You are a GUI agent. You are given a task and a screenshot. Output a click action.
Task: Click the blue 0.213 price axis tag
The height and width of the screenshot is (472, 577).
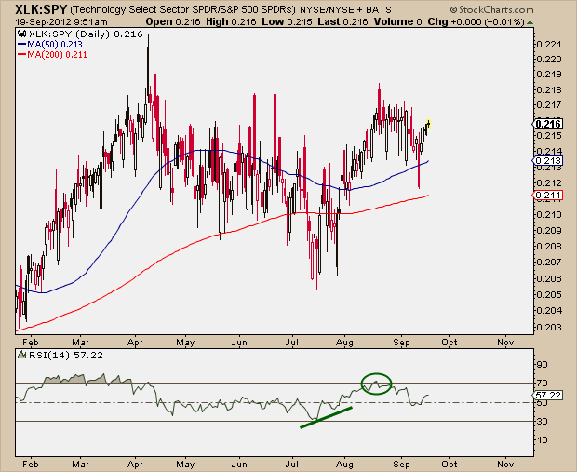[547, 161]
